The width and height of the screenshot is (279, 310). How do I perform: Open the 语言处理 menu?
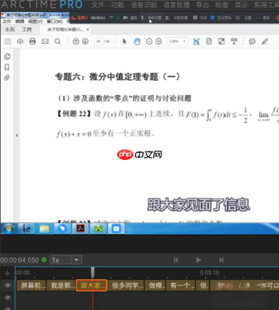[x=176, y=4]
